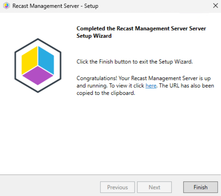Click the yellow face of the cube logo
The height and width of the screenshot is (196, 221).
(x=30, y=60)
